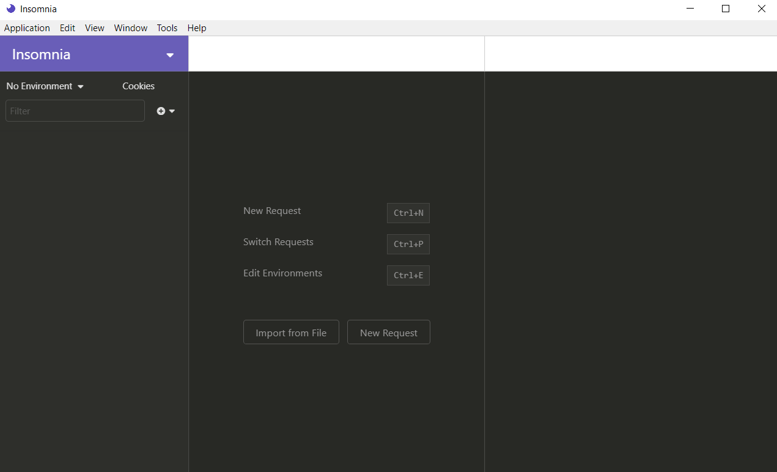Open the Application menu

(x=27, y=28)
